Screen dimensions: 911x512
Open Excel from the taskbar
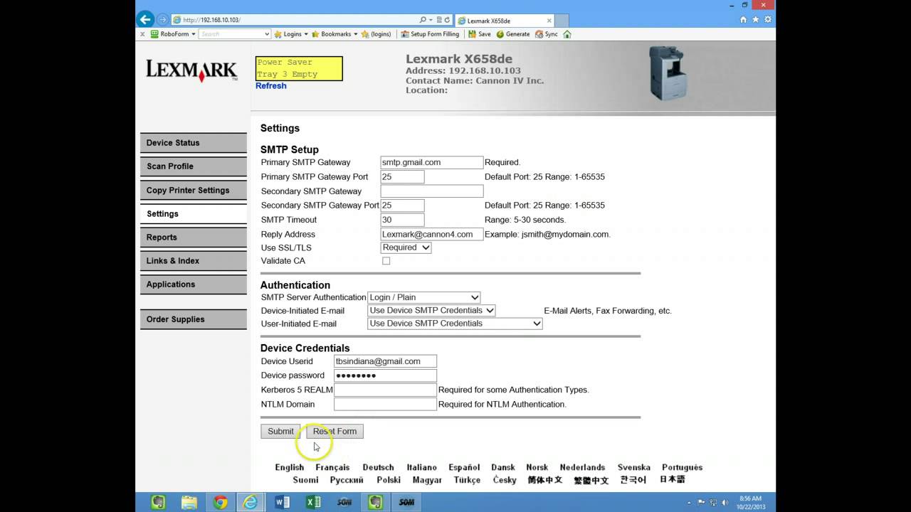coord(313,502)
